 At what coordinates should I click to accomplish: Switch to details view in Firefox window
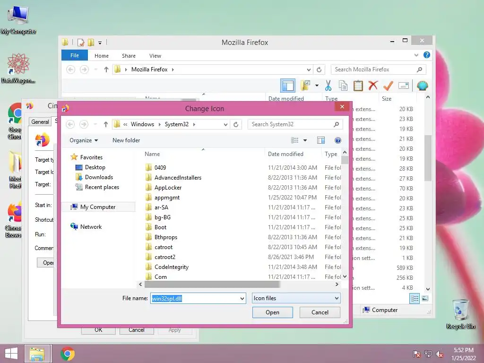click(x=415, y=299)
